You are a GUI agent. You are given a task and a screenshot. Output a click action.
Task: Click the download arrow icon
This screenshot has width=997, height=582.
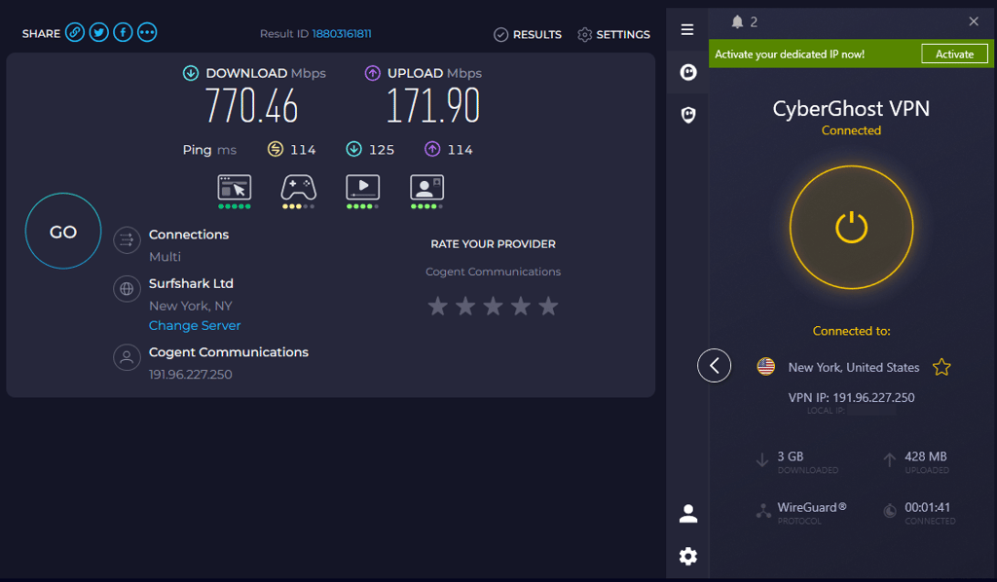191,73
